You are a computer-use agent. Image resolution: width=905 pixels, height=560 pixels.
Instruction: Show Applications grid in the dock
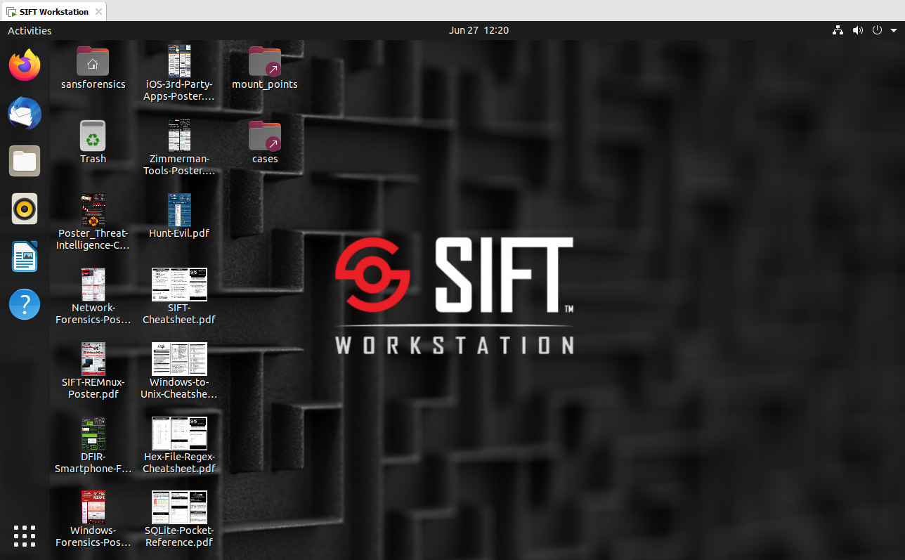pos(25,535)
